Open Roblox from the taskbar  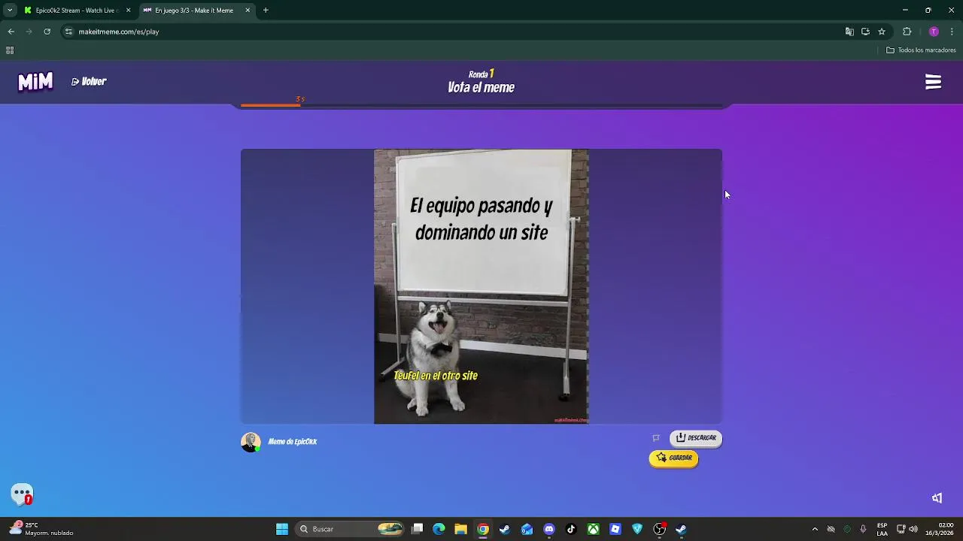[x=615, y=529]
